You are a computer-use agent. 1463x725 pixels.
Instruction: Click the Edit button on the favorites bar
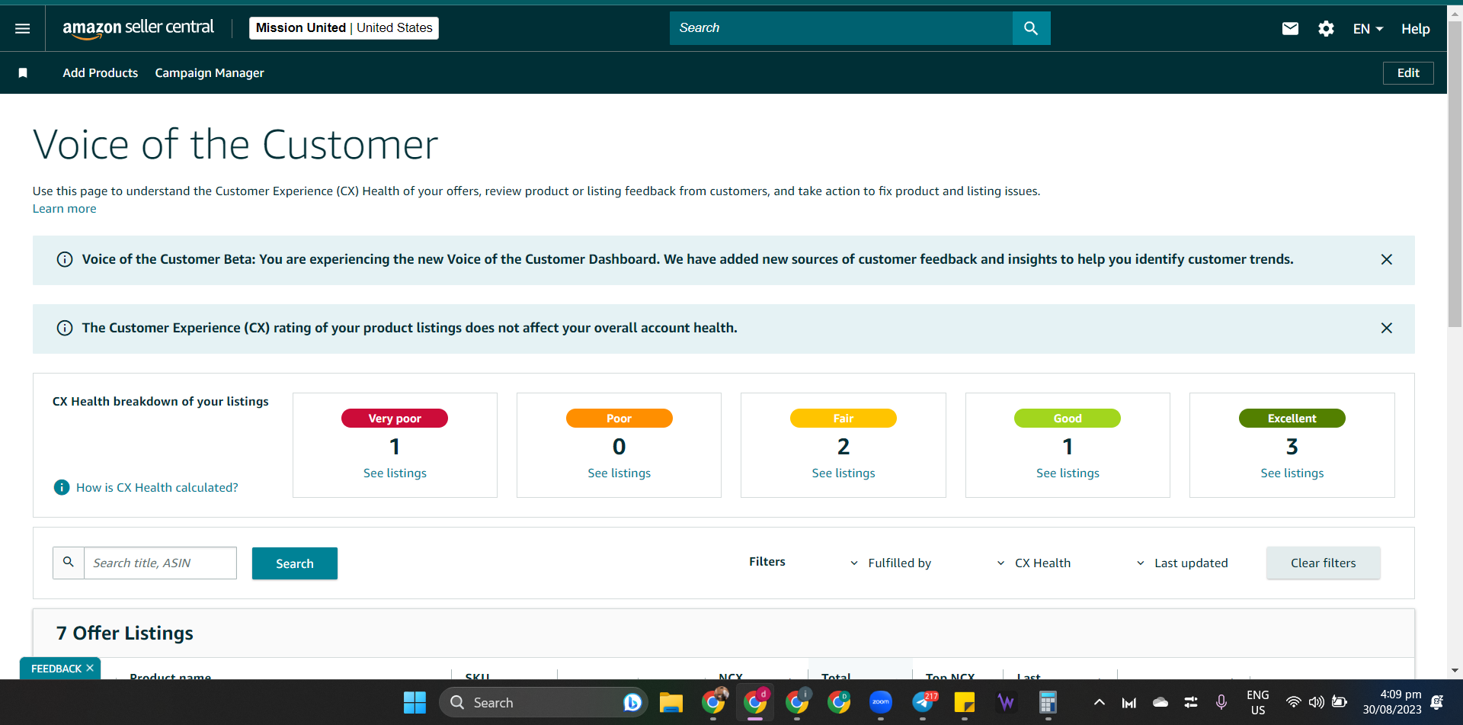pyautogui.click(x=1408, y=73)
